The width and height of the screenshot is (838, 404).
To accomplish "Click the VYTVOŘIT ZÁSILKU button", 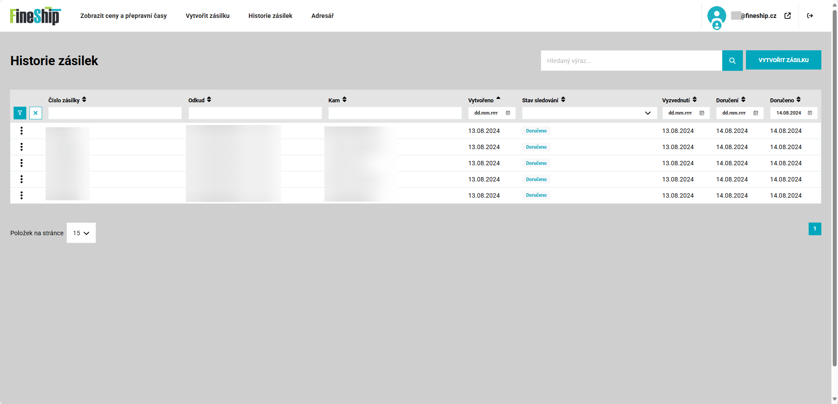I will [x=783, y=60].
